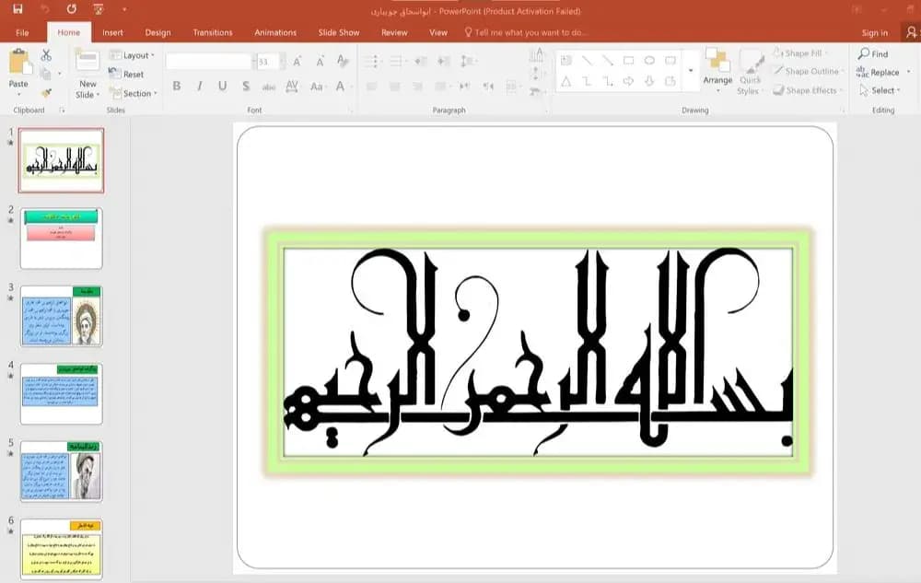Cut selection with the scissors icon
The height and width of the screenshot is (583, 921).
point(46,55)
